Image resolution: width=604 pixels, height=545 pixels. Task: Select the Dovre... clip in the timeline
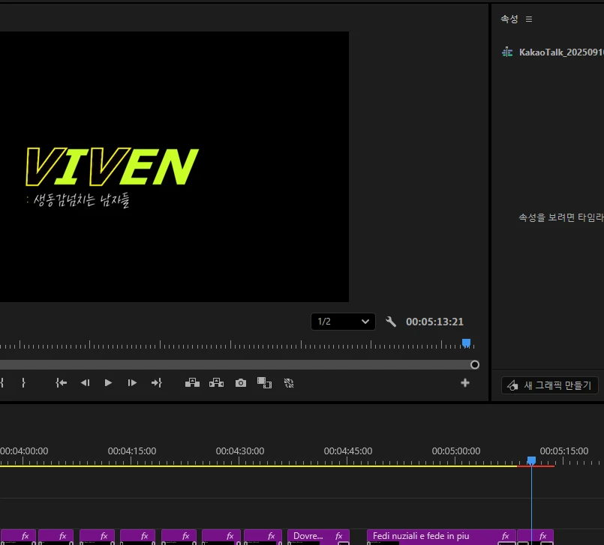318,537
